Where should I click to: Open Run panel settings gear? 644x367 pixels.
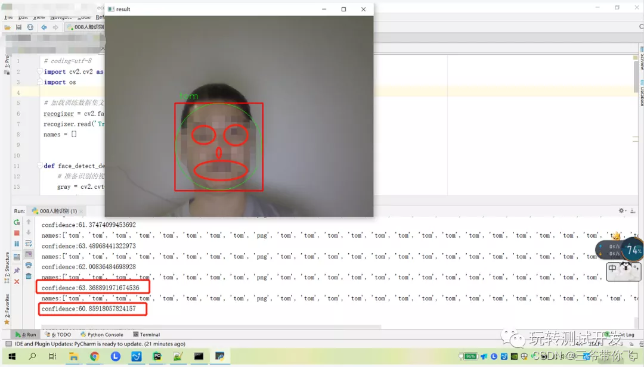pyautogui.click(x=621, y=210)
